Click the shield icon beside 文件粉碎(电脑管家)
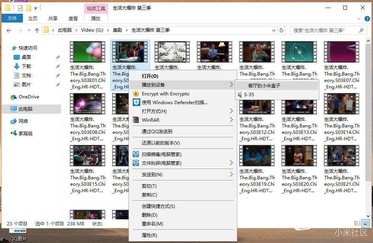The image size is (373, 243). coord(136,163)
